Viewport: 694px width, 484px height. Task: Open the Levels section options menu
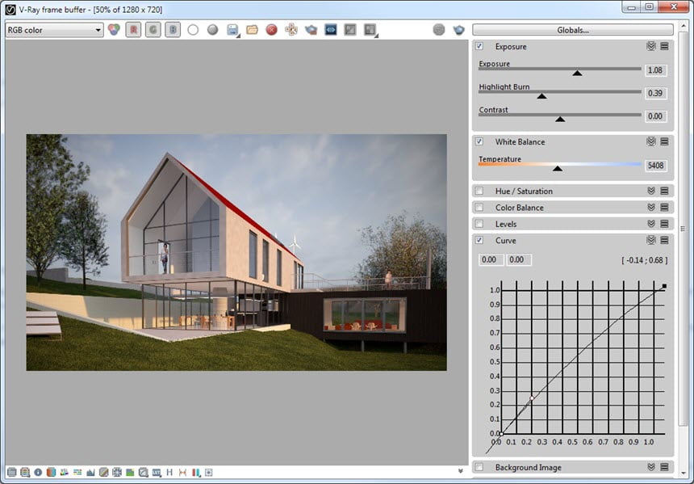(664, 224)
